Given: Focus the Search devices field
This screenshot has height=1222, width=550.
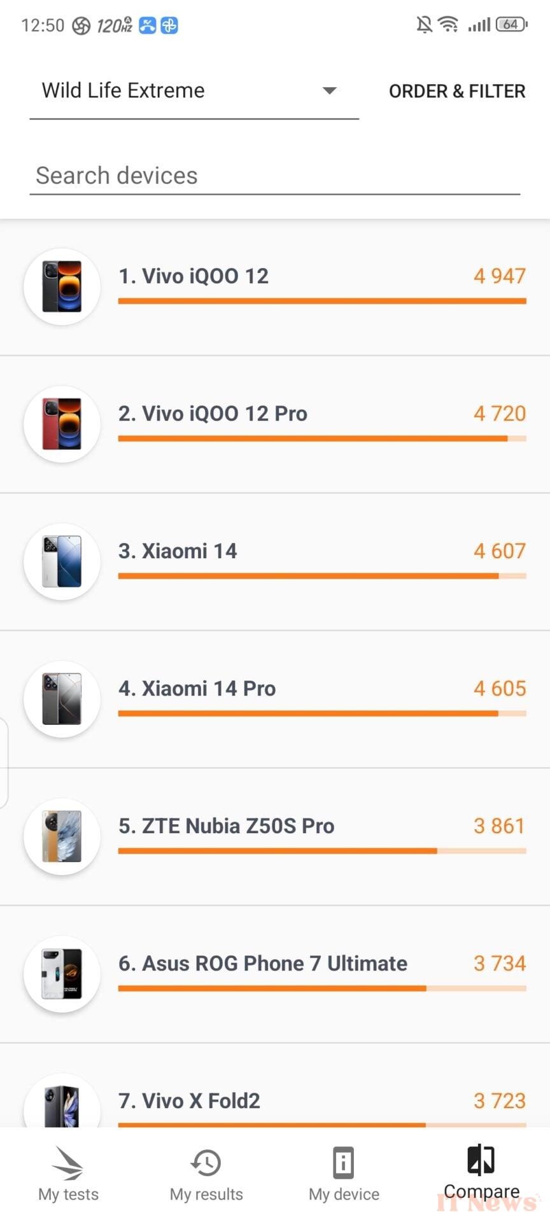Looking at the screenshot, I should pyautogui.click(x=275, y=176).
